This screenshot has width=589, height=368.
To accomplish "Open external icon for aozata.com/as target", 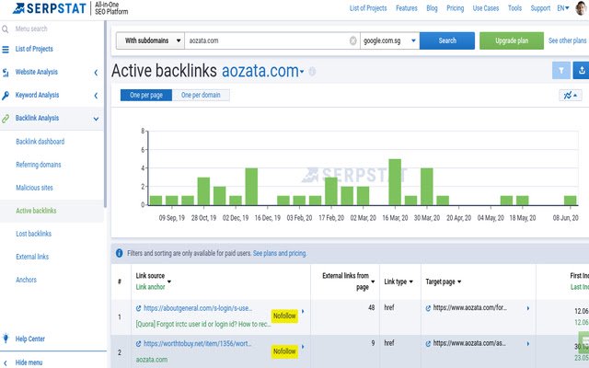I will point(428,343).
